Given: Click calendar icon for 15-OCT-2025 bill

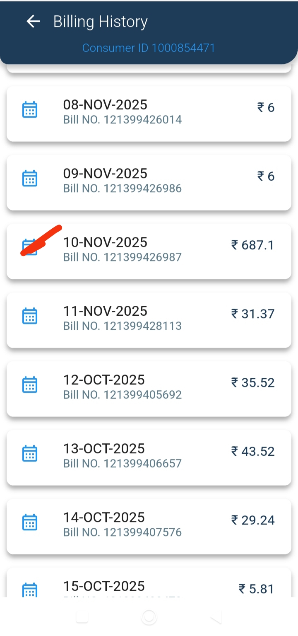Looking at the screenshot, I should [29, 590].
